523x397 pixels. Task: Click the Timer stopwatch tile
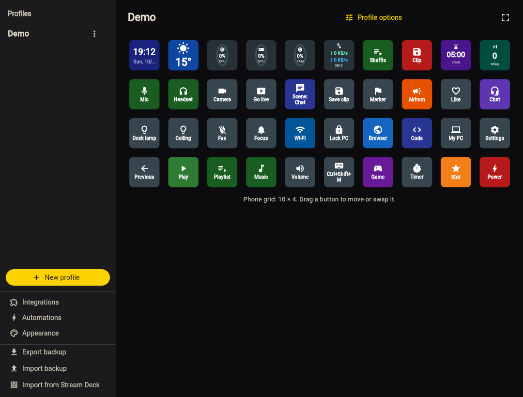click(417, 172)
